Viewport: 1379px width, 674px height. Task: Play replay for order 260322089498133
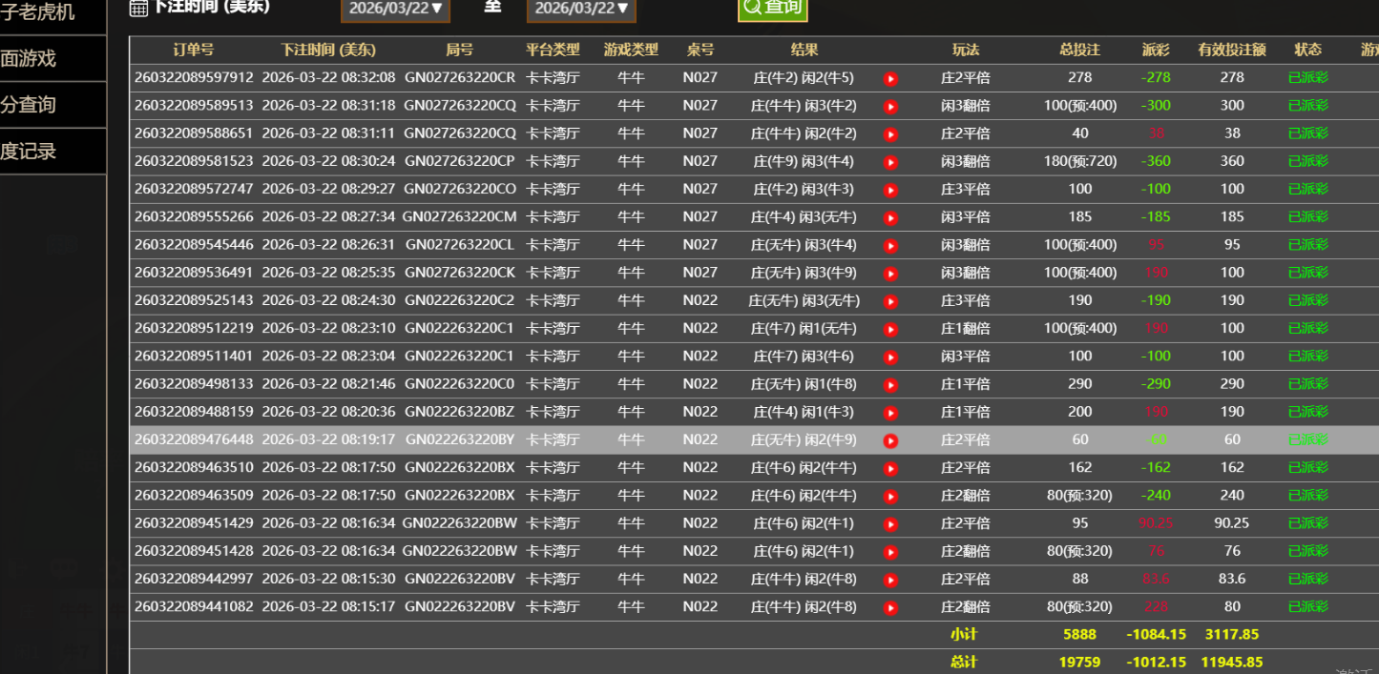click(890, 385)
